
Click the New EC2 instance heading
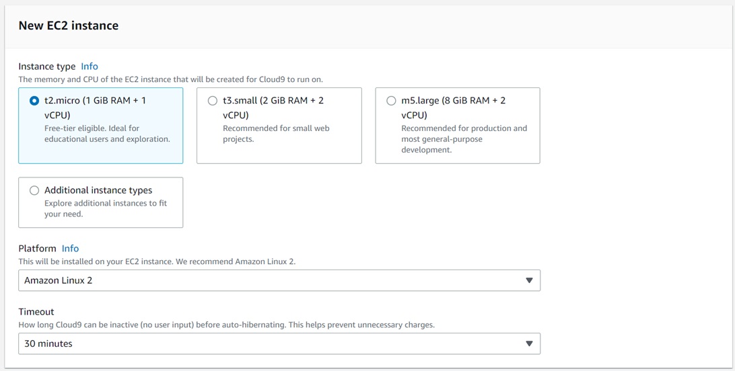coord(69,26)
